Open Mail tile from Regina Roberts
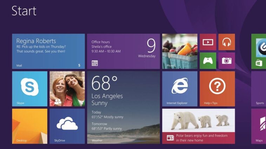 (48, 51)
